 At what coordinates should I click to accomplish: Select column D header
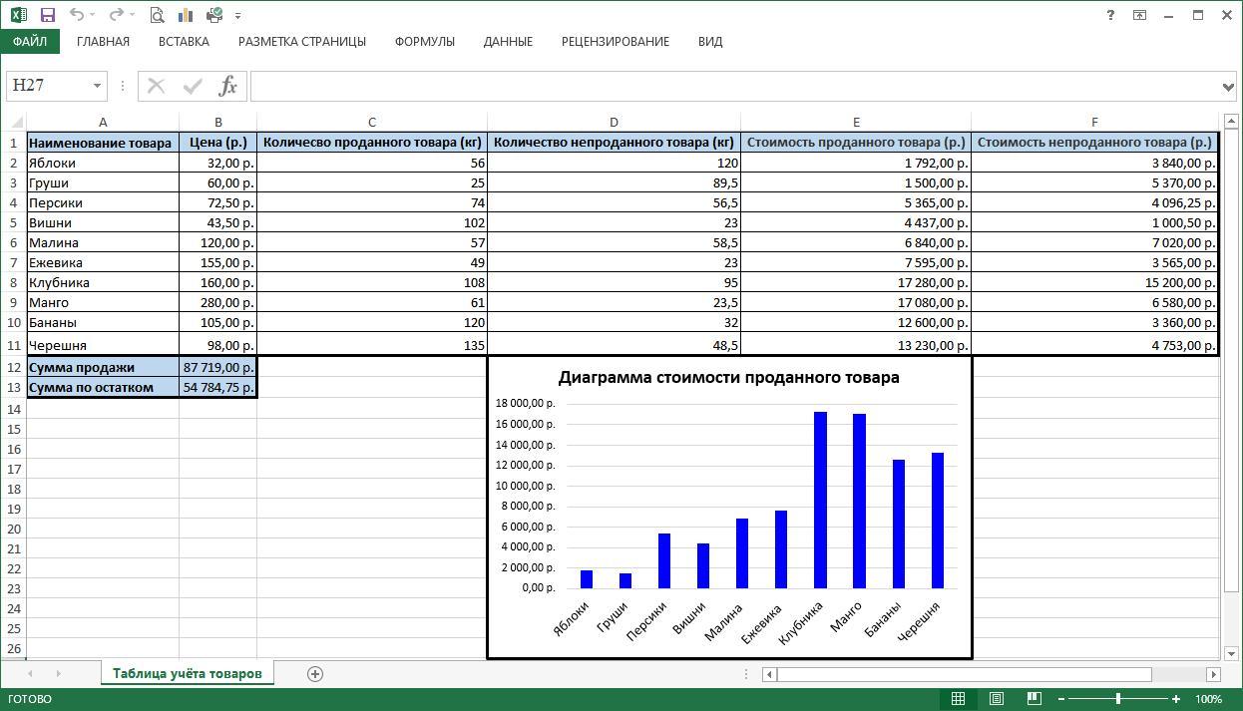pyautogui.click(x=614, y=122)
